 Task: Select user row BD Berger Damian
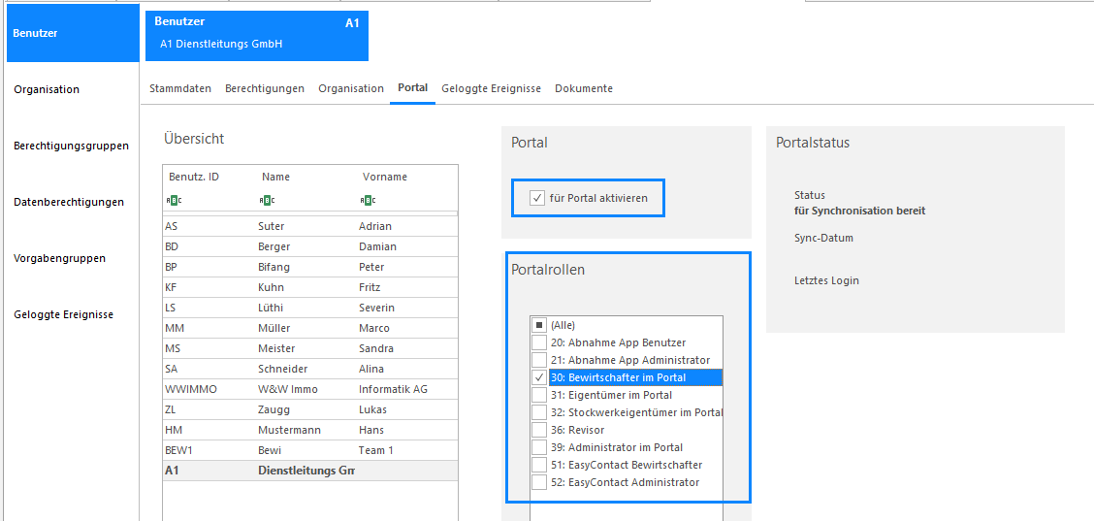pos(310,246)
